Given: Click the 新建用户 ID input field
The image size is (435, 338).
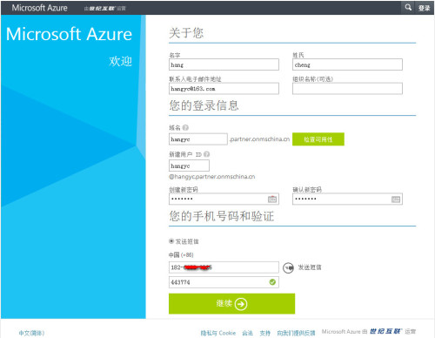Looking at the screenshot, I should 189,166.
